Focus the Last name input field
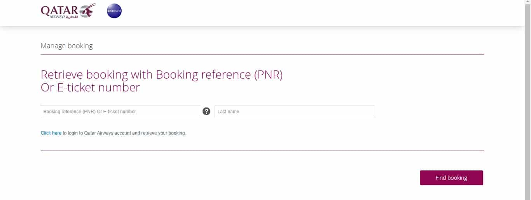531x200 pixels. [294, 112]
